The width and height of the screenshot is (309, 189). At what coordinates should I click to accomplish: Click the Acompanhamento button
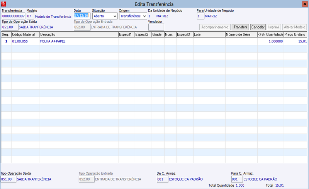[215, 27]
